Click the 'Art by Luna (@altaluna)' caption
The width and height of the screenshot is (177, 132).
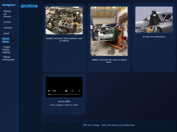tap(154, 37)
